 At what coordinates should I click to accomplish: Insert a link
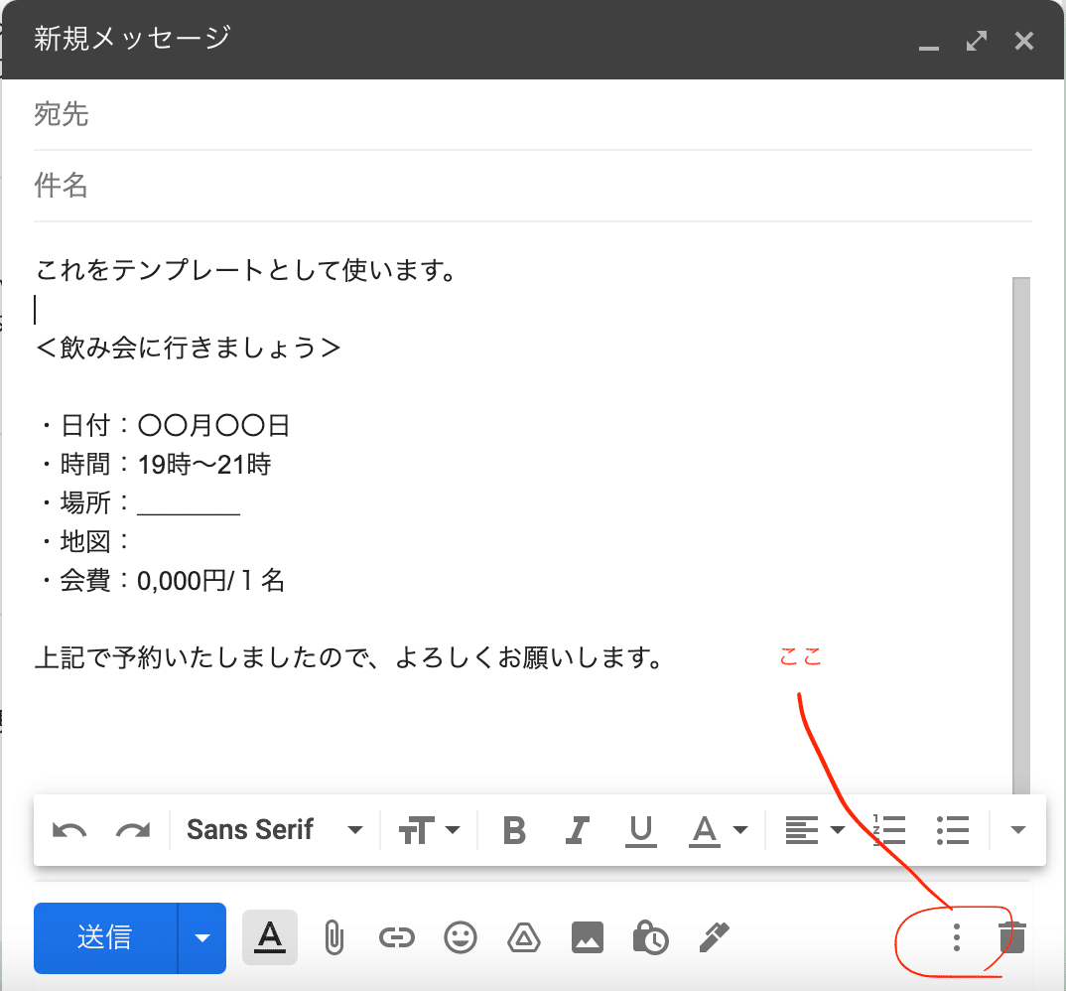pyautogui.click(x=397, y=938)
